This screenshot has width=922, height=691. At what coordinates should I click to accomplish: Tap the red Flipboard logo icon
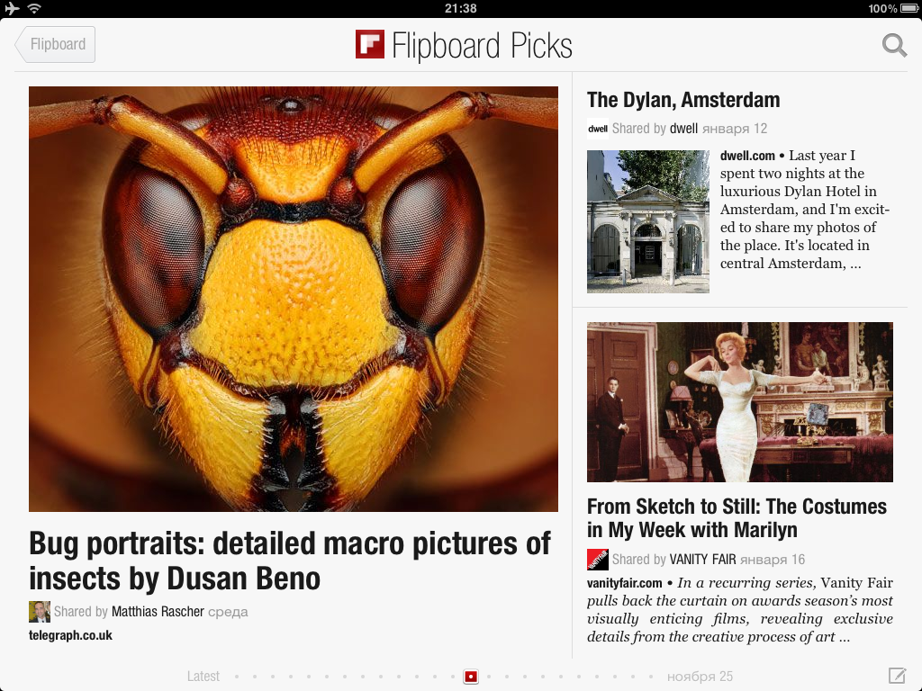click(x=370, y=45)
